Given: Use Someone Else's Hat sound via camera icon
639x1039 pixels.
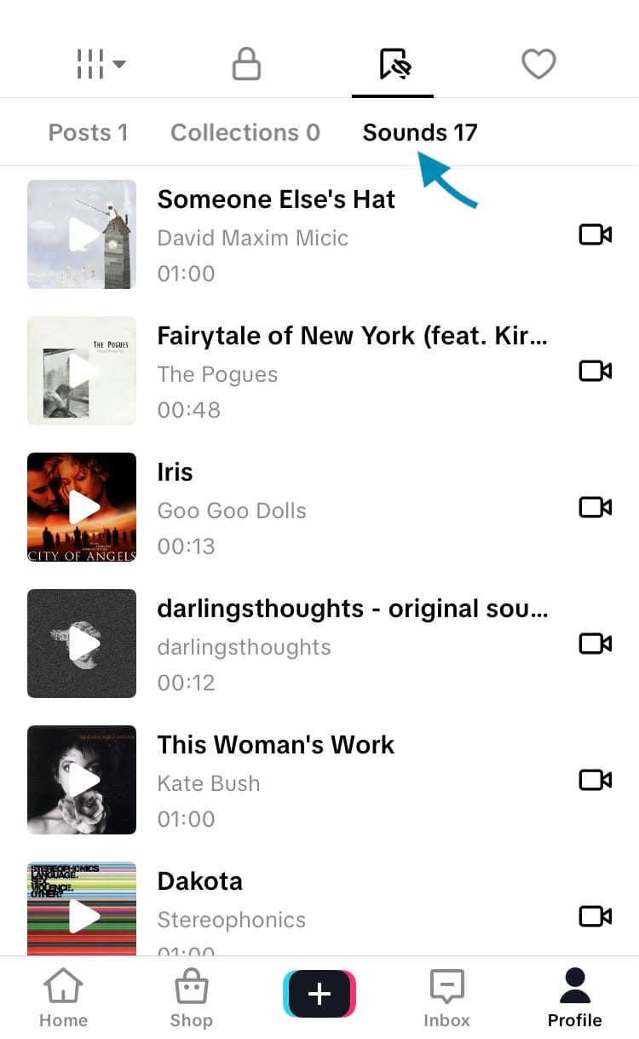Looking at the screenshot, I should (x=595, y=234).
